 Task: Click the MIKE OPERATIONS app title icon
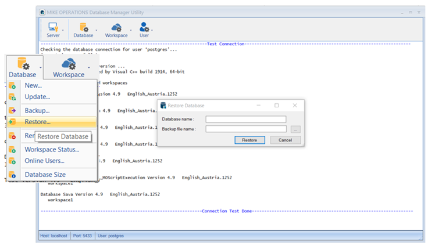[42, 12]
